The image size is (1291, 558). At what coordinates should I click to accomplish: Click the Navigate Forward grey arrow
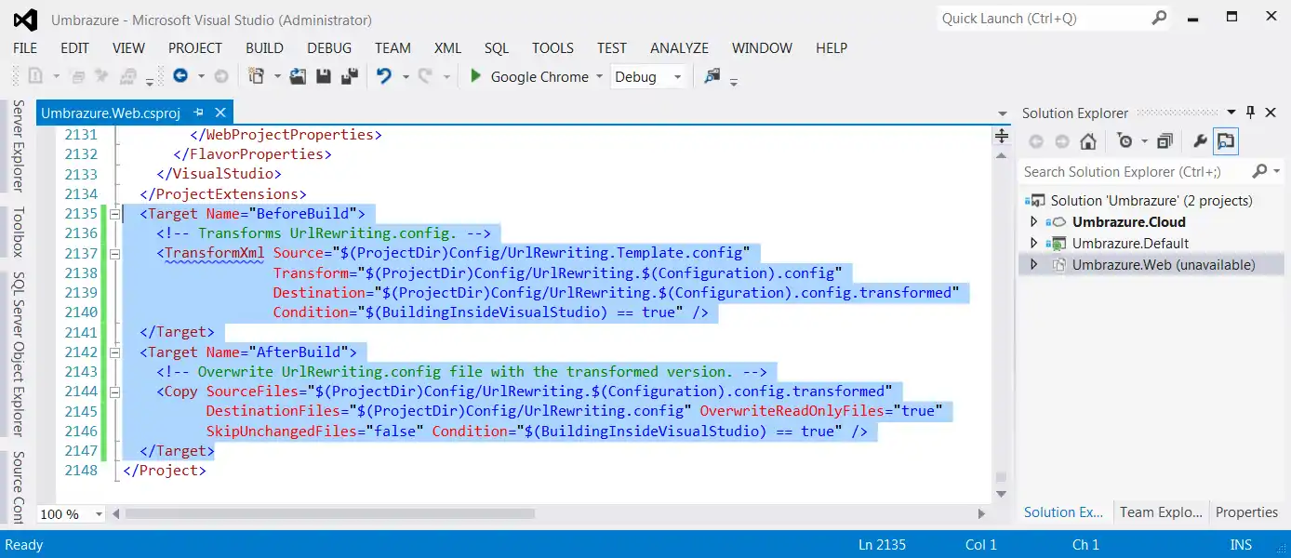221,77
